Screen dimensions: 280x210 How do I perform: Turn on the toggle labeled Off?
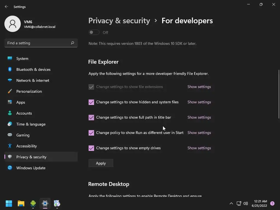click(x=94, y=33)
